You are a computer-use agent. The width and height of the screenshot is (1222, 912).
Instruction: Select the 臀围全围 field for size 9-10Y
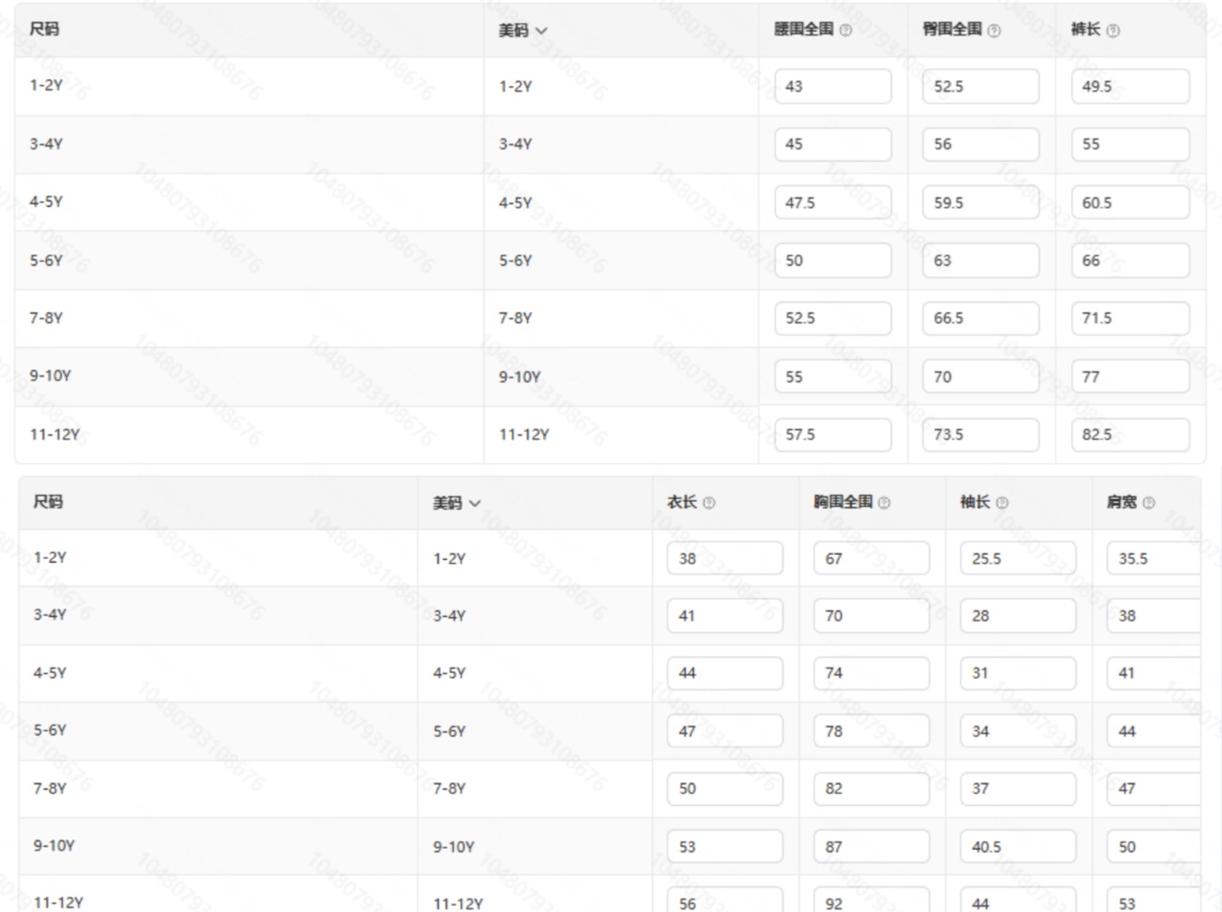[x=981, y=376]
